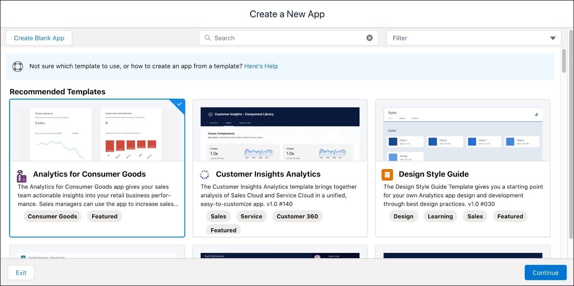Click the Design Style Guide title
The height and width of the screenshot is (286, 574).
[433, 174]
